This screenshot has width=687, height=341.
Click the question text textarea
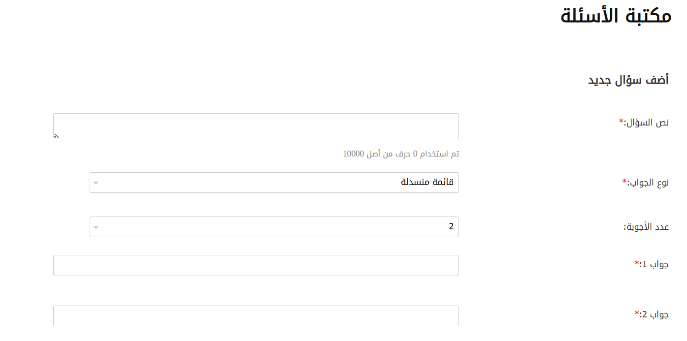[256, 126]
